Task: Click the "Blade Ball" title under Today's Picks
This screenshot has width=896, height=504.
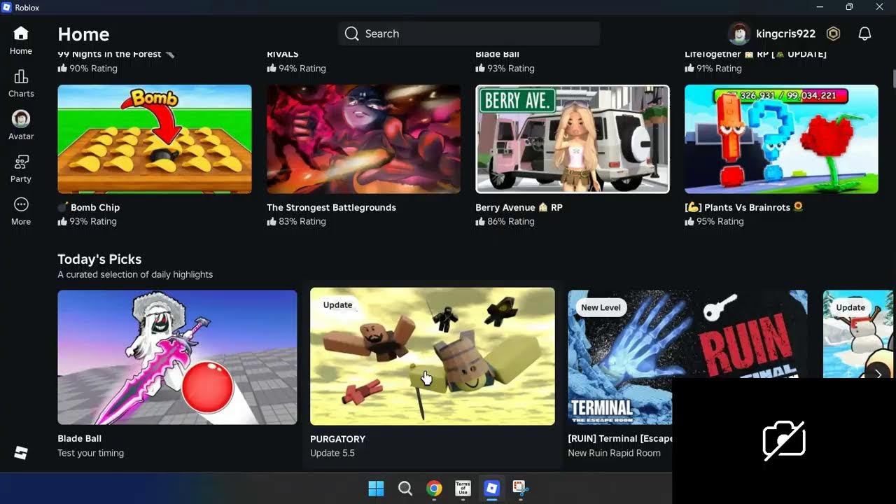Action: 79,438
